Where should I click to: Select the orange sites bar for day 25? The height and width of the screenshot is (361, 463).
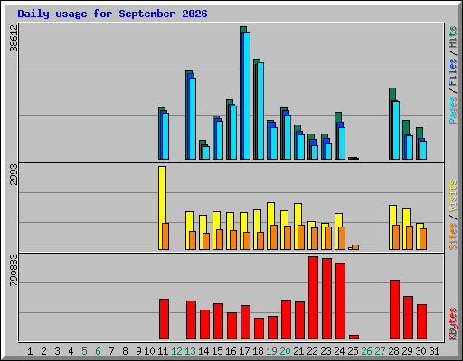[355, 247]
